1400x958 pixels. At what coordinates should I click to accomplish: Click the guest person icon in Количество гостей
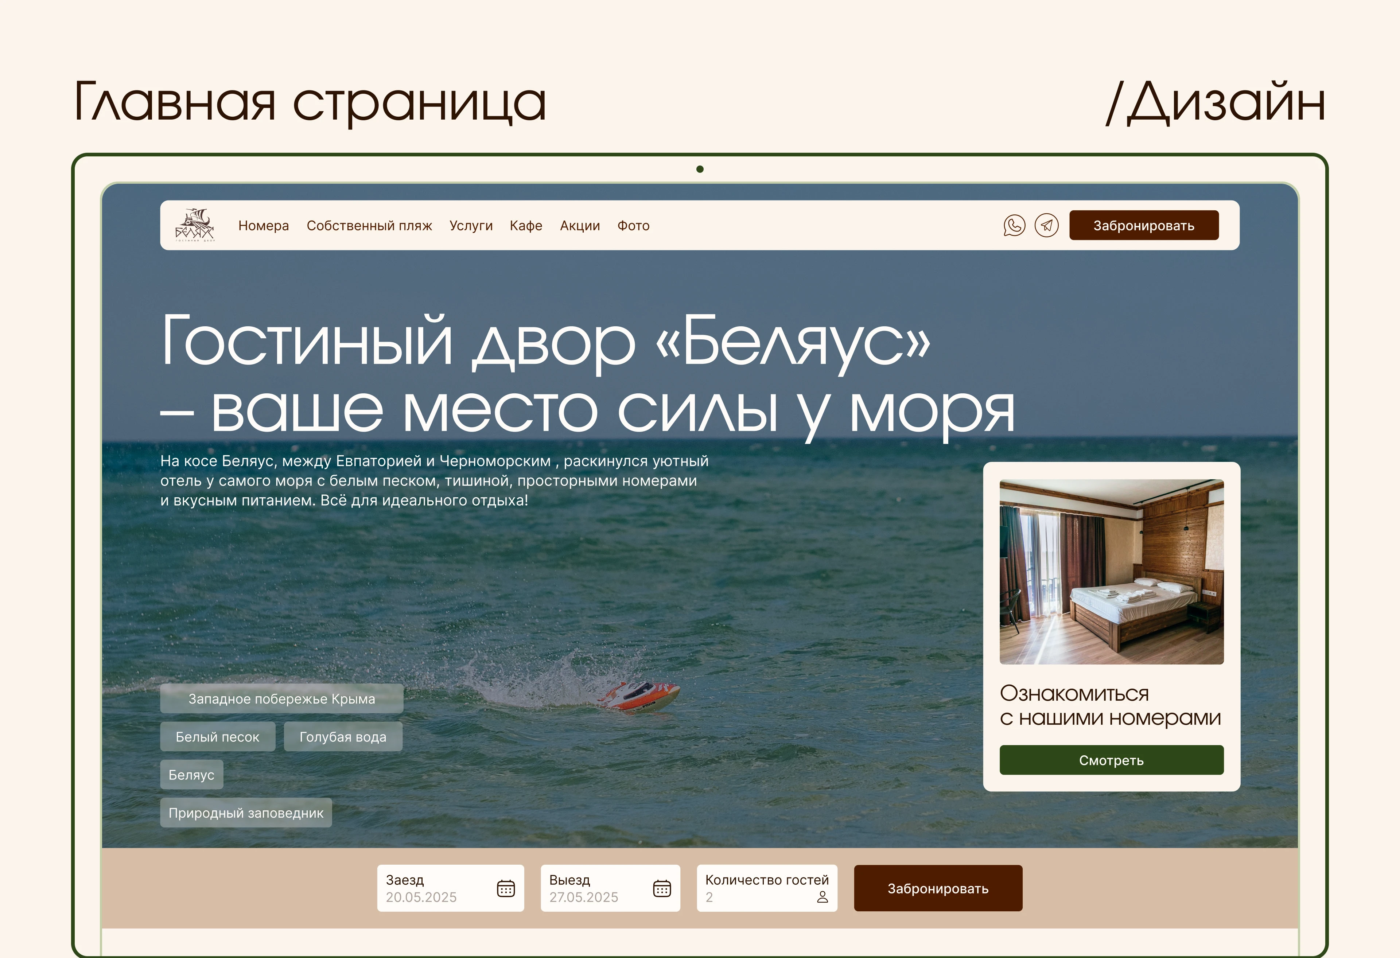(823, 897)
